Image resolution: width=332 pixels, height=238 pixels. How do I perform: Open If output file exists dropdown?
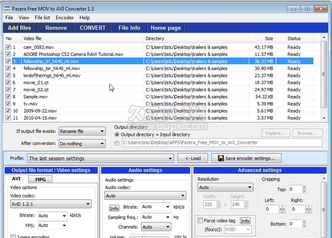pyautogui.click(x=82, y=131)
